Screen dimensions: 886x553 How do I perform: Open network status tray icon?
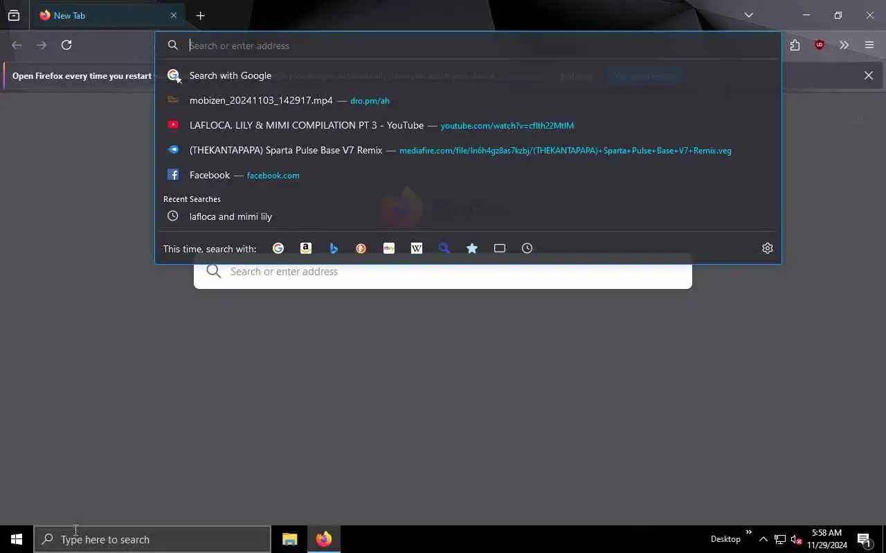(x=780, y=539)
